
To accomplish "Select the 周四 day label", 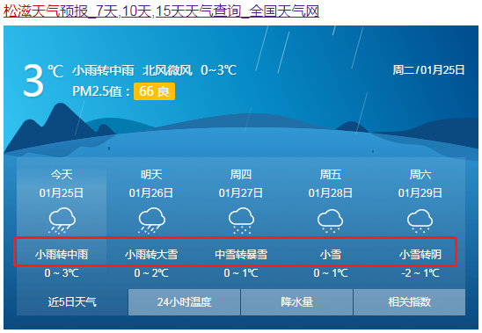I will 241,175.
